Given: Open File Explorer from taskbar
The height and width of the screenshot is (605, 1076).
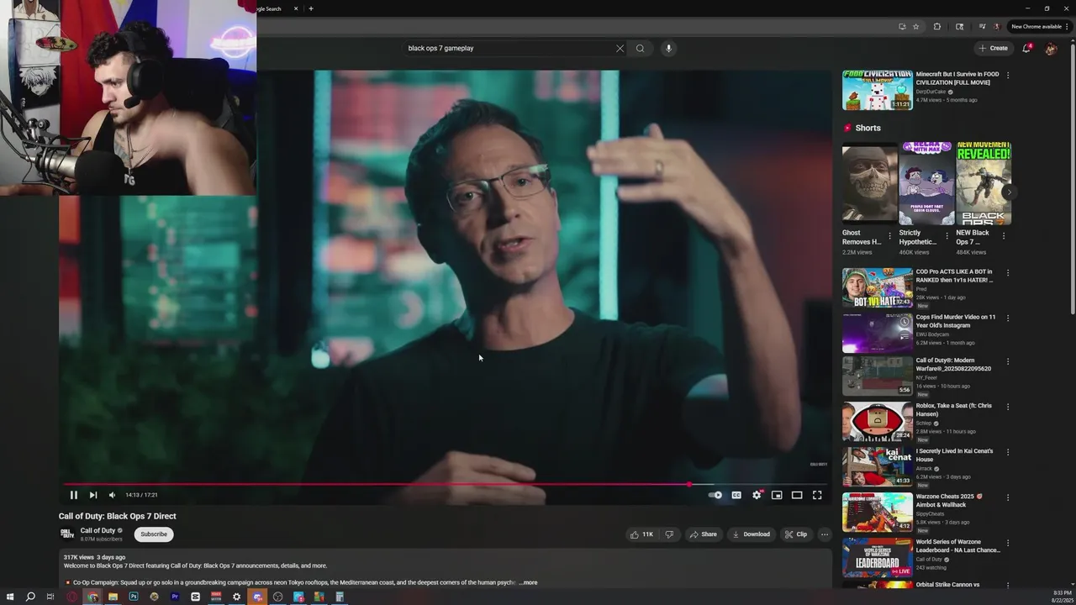Looking at the screenshot, I should point(113,597).
